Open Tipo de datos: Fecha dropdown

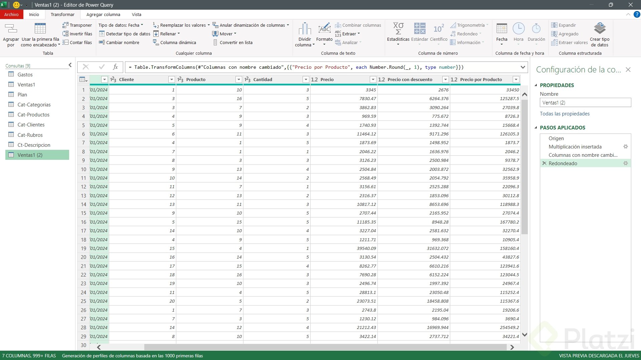tap(121, 25)
